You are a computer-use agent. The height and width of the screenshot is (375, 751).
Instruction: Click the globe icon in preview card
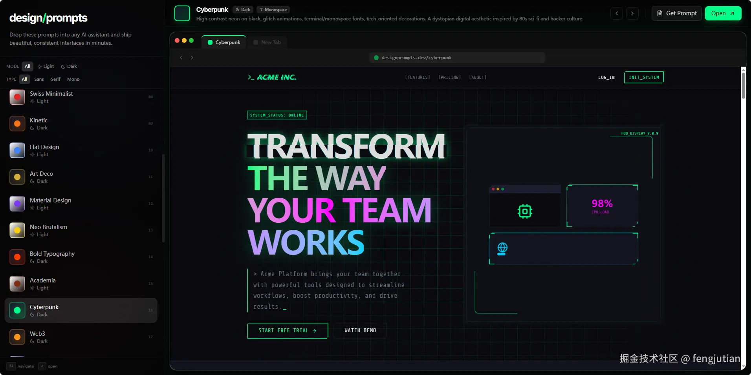502,248
